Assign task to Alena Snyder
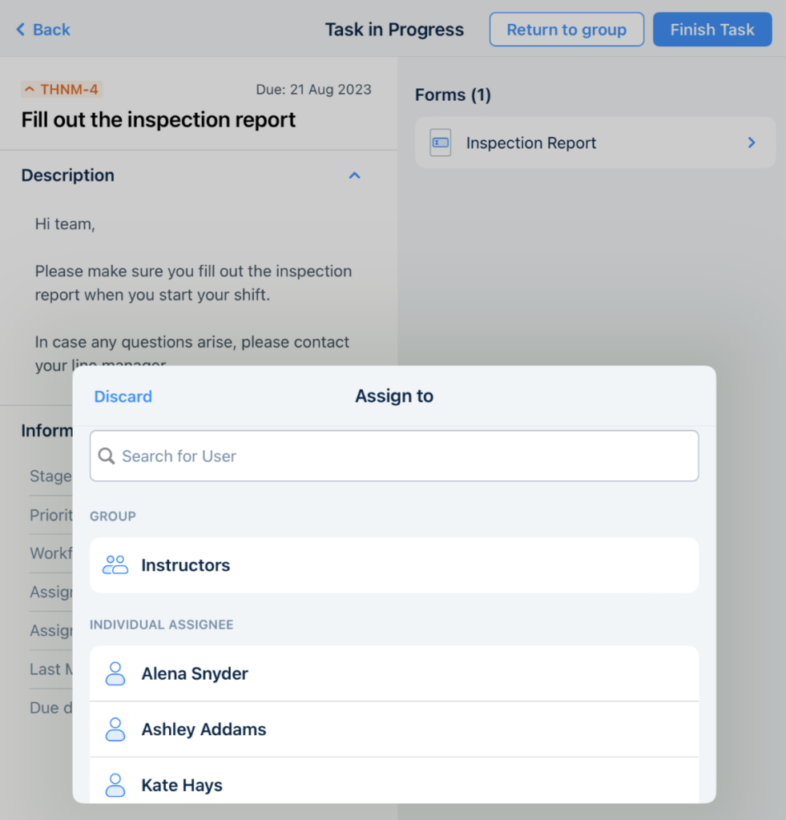 point(393,673)
